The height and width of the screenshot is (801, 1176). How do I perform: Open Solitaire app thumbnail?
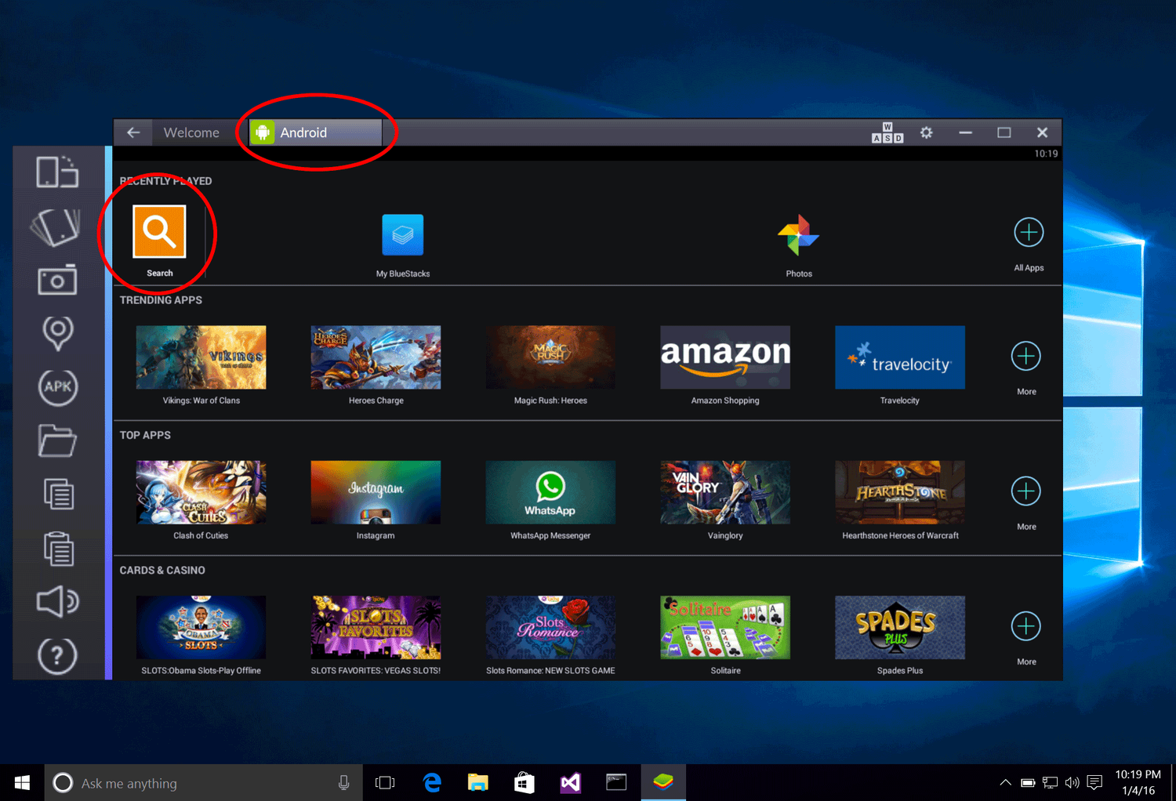(x=725, y=627)
